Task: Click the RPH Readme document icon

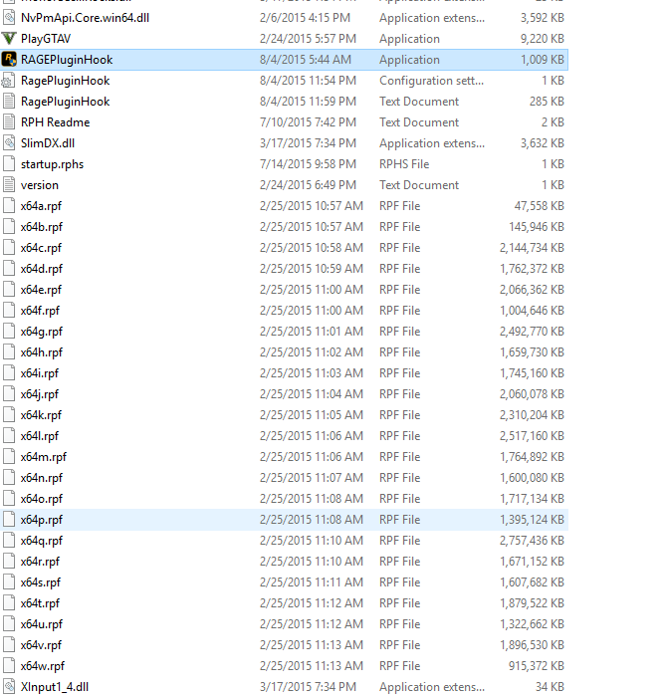Action: [x=9, y=122]
